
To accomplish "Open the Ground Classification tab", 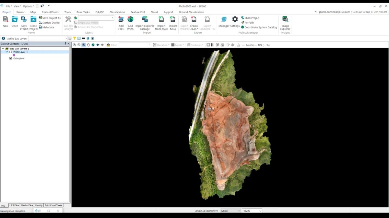I will (x=192, y=12).
